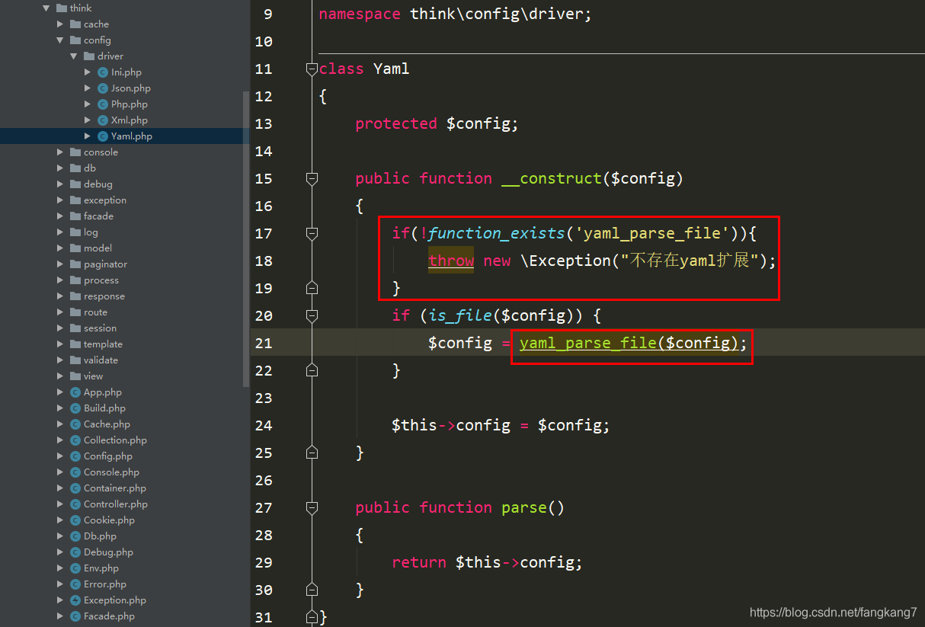This screenshot has width=925, height=627.
Task: Click the debug folder icon
Action: coord(75,184)
